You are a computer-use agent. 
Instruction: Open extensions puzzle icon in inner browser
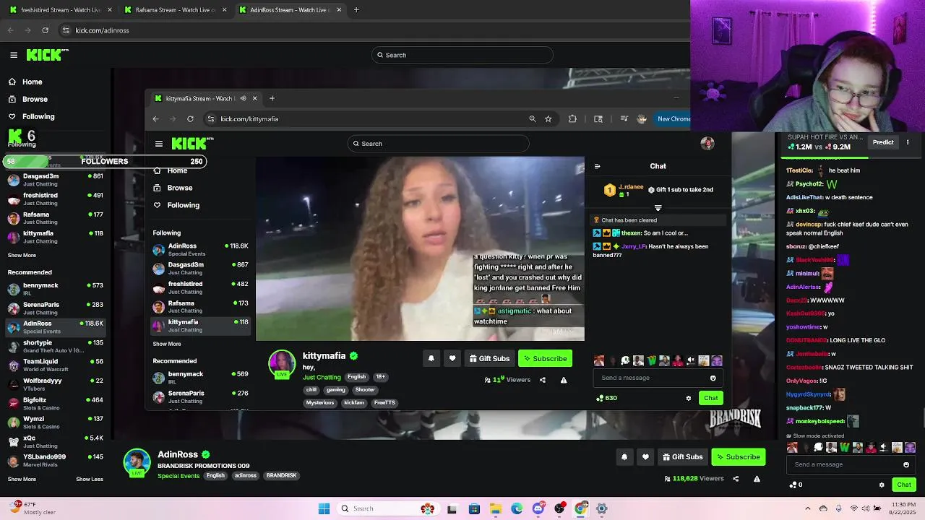[x=572, y=118]
